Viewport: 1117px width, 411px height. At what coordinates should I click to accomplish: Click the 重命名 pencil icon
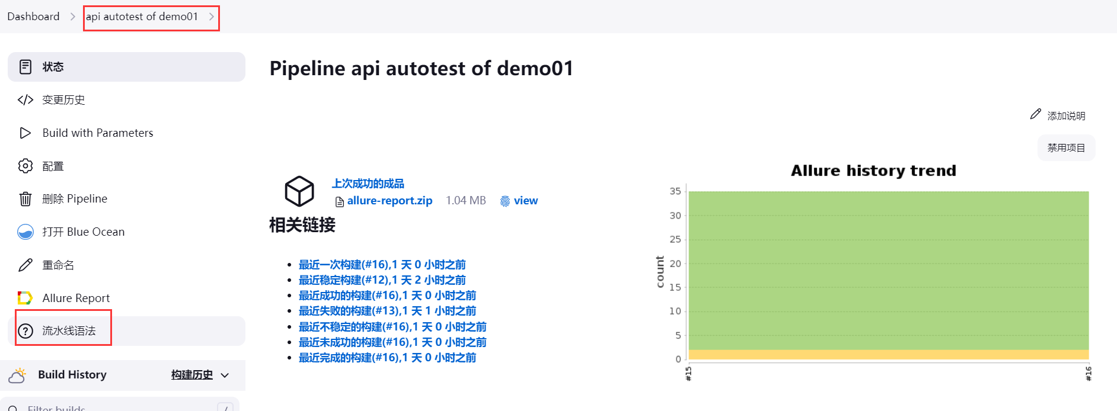pos(25,265)
